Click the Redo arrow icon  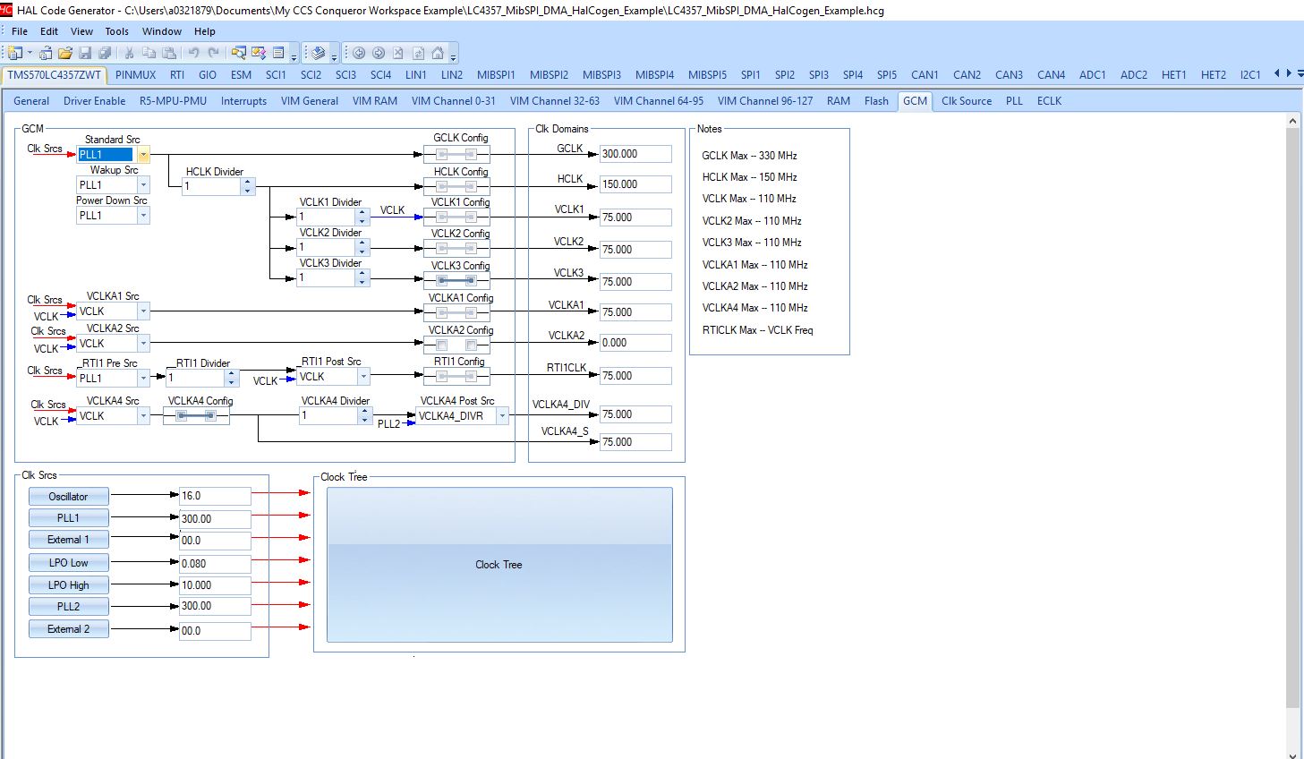[213, 53]
